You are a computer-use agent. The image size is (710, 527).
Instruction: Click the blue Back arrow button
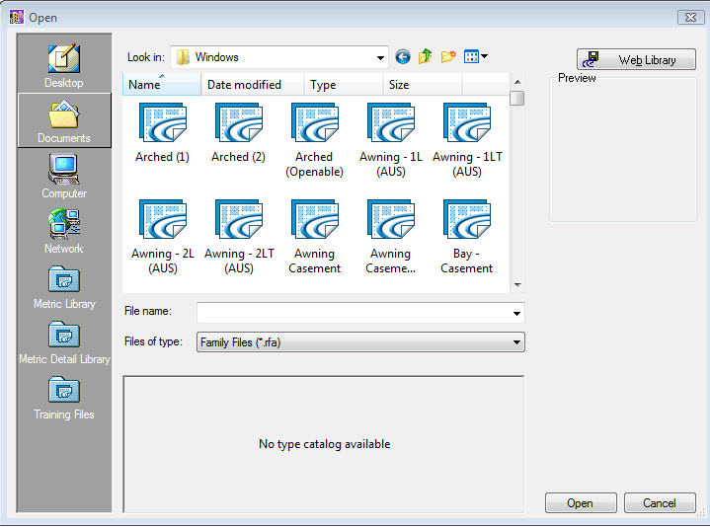click(403, 57)
